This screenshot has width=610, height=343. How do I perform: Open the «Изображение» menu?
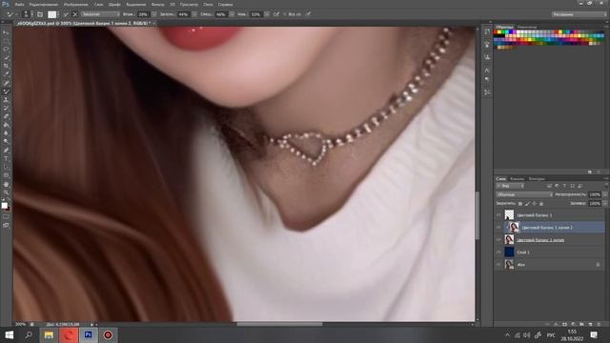point(75,4)
